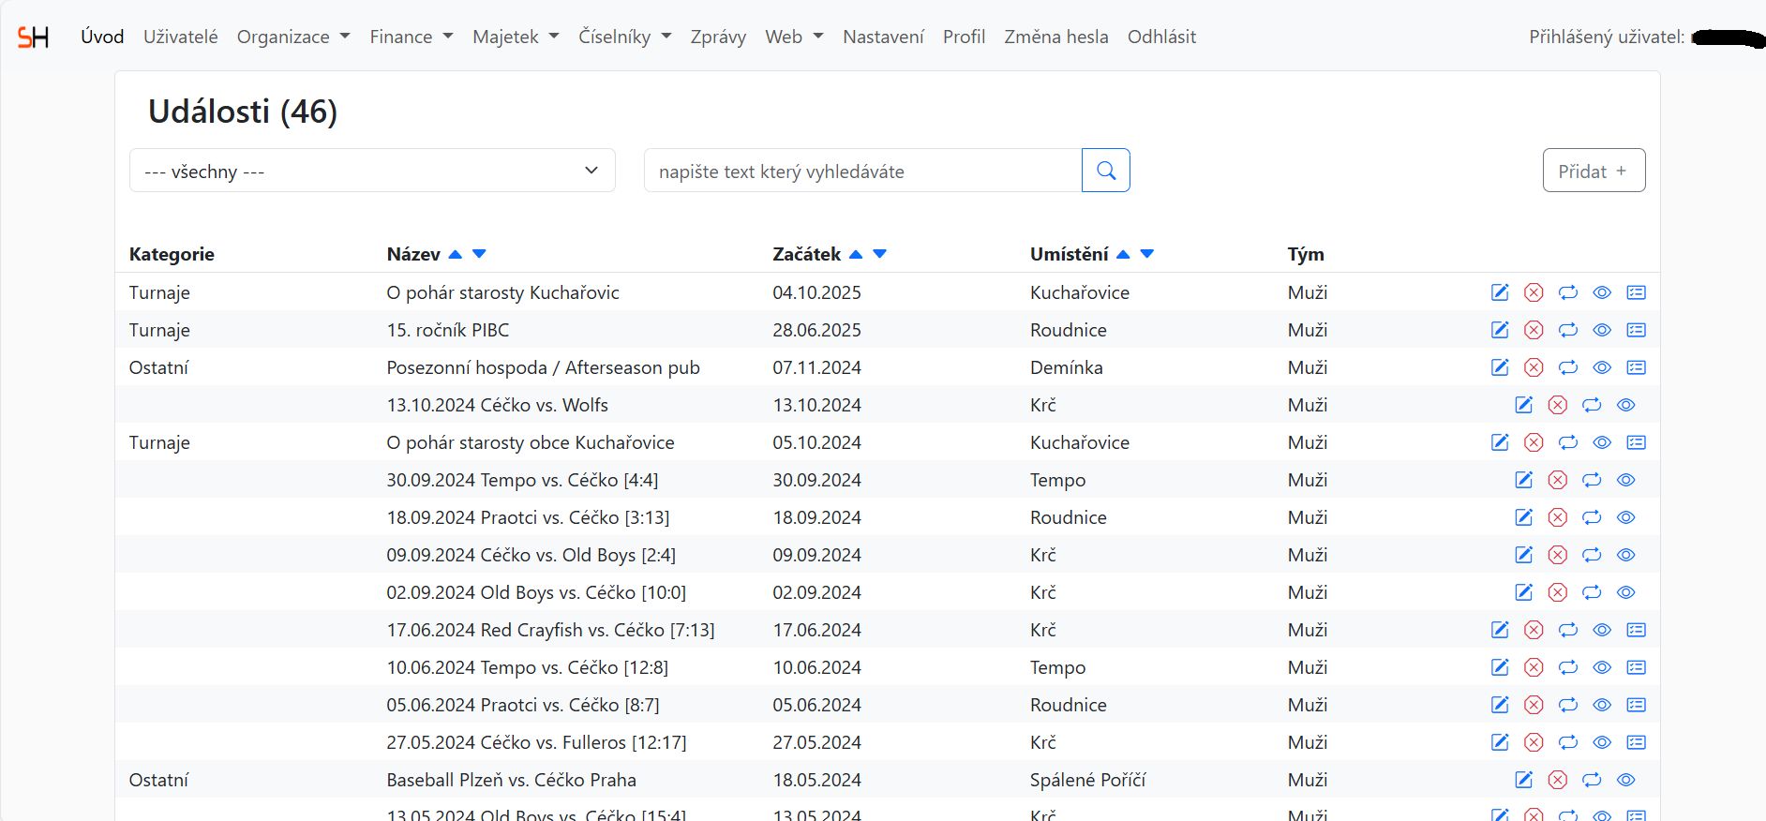Click the Přidat button
Screen dimensions: 1766x821
click(x=1593, y=171)
